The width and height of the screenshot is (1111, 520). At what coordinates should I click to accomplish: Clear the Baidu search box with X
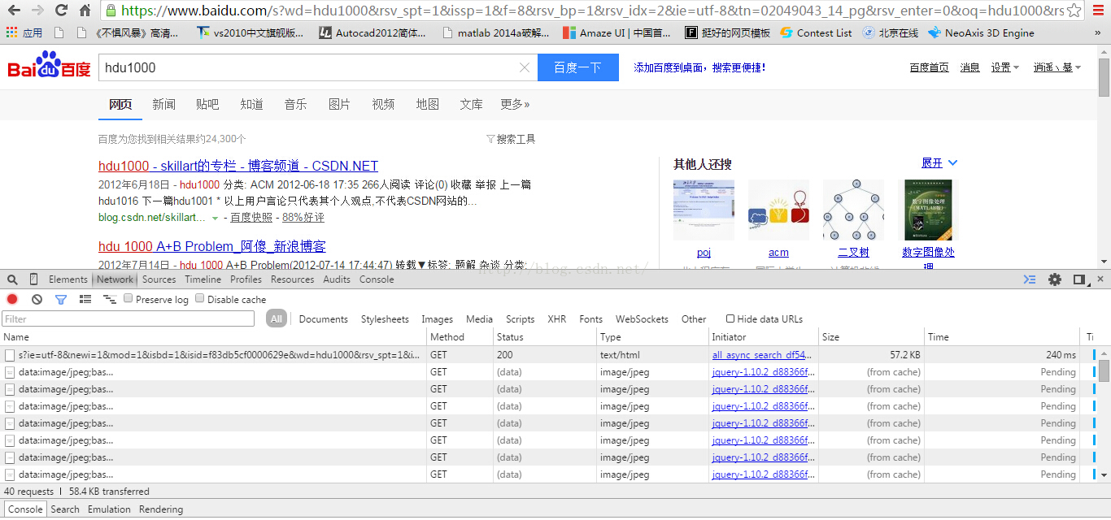525,67
